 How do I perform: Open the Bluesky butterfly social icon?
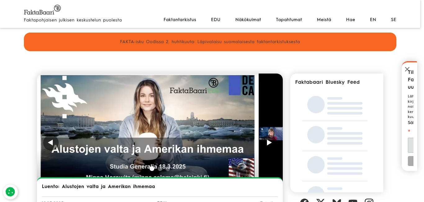click(337, 200)
